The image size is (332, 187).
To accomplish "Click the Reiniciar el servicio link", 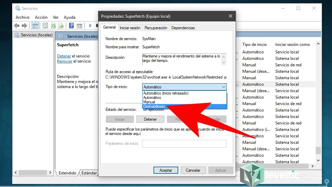I will coord(64,61).
